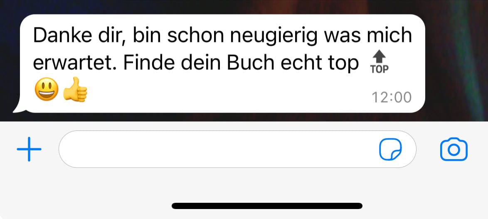This screenshot has height=219, width=488.
Task: Focus the empty message input field
Action: coord(237,149)
